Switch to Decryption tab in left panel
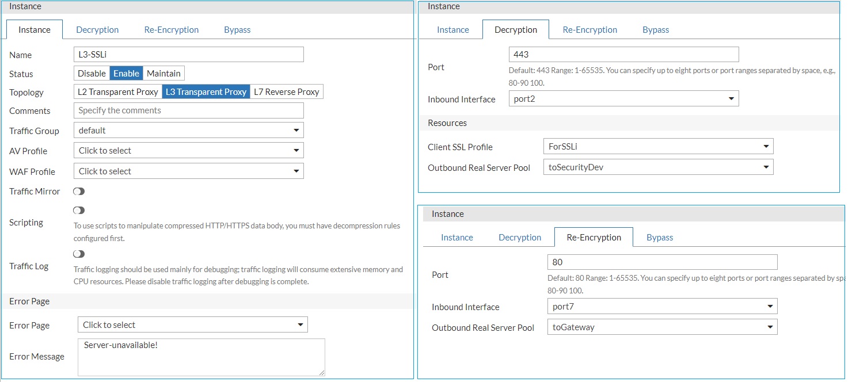Image resolution: width=852 pixels, height=382 pixels. tap(97, 30)
